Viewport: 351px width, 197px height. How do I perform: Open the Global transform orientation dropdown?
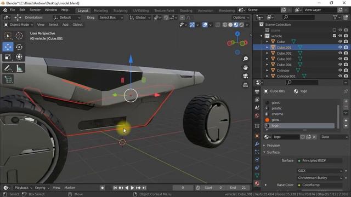coord(140,18)
